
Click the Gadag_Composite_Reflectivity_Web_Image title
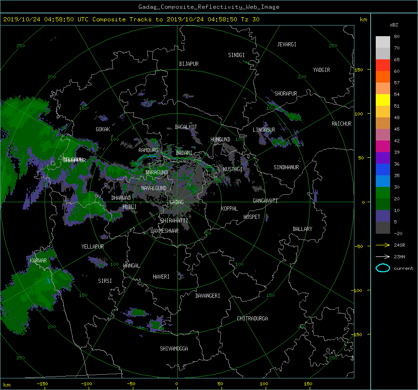pos(209,7)
